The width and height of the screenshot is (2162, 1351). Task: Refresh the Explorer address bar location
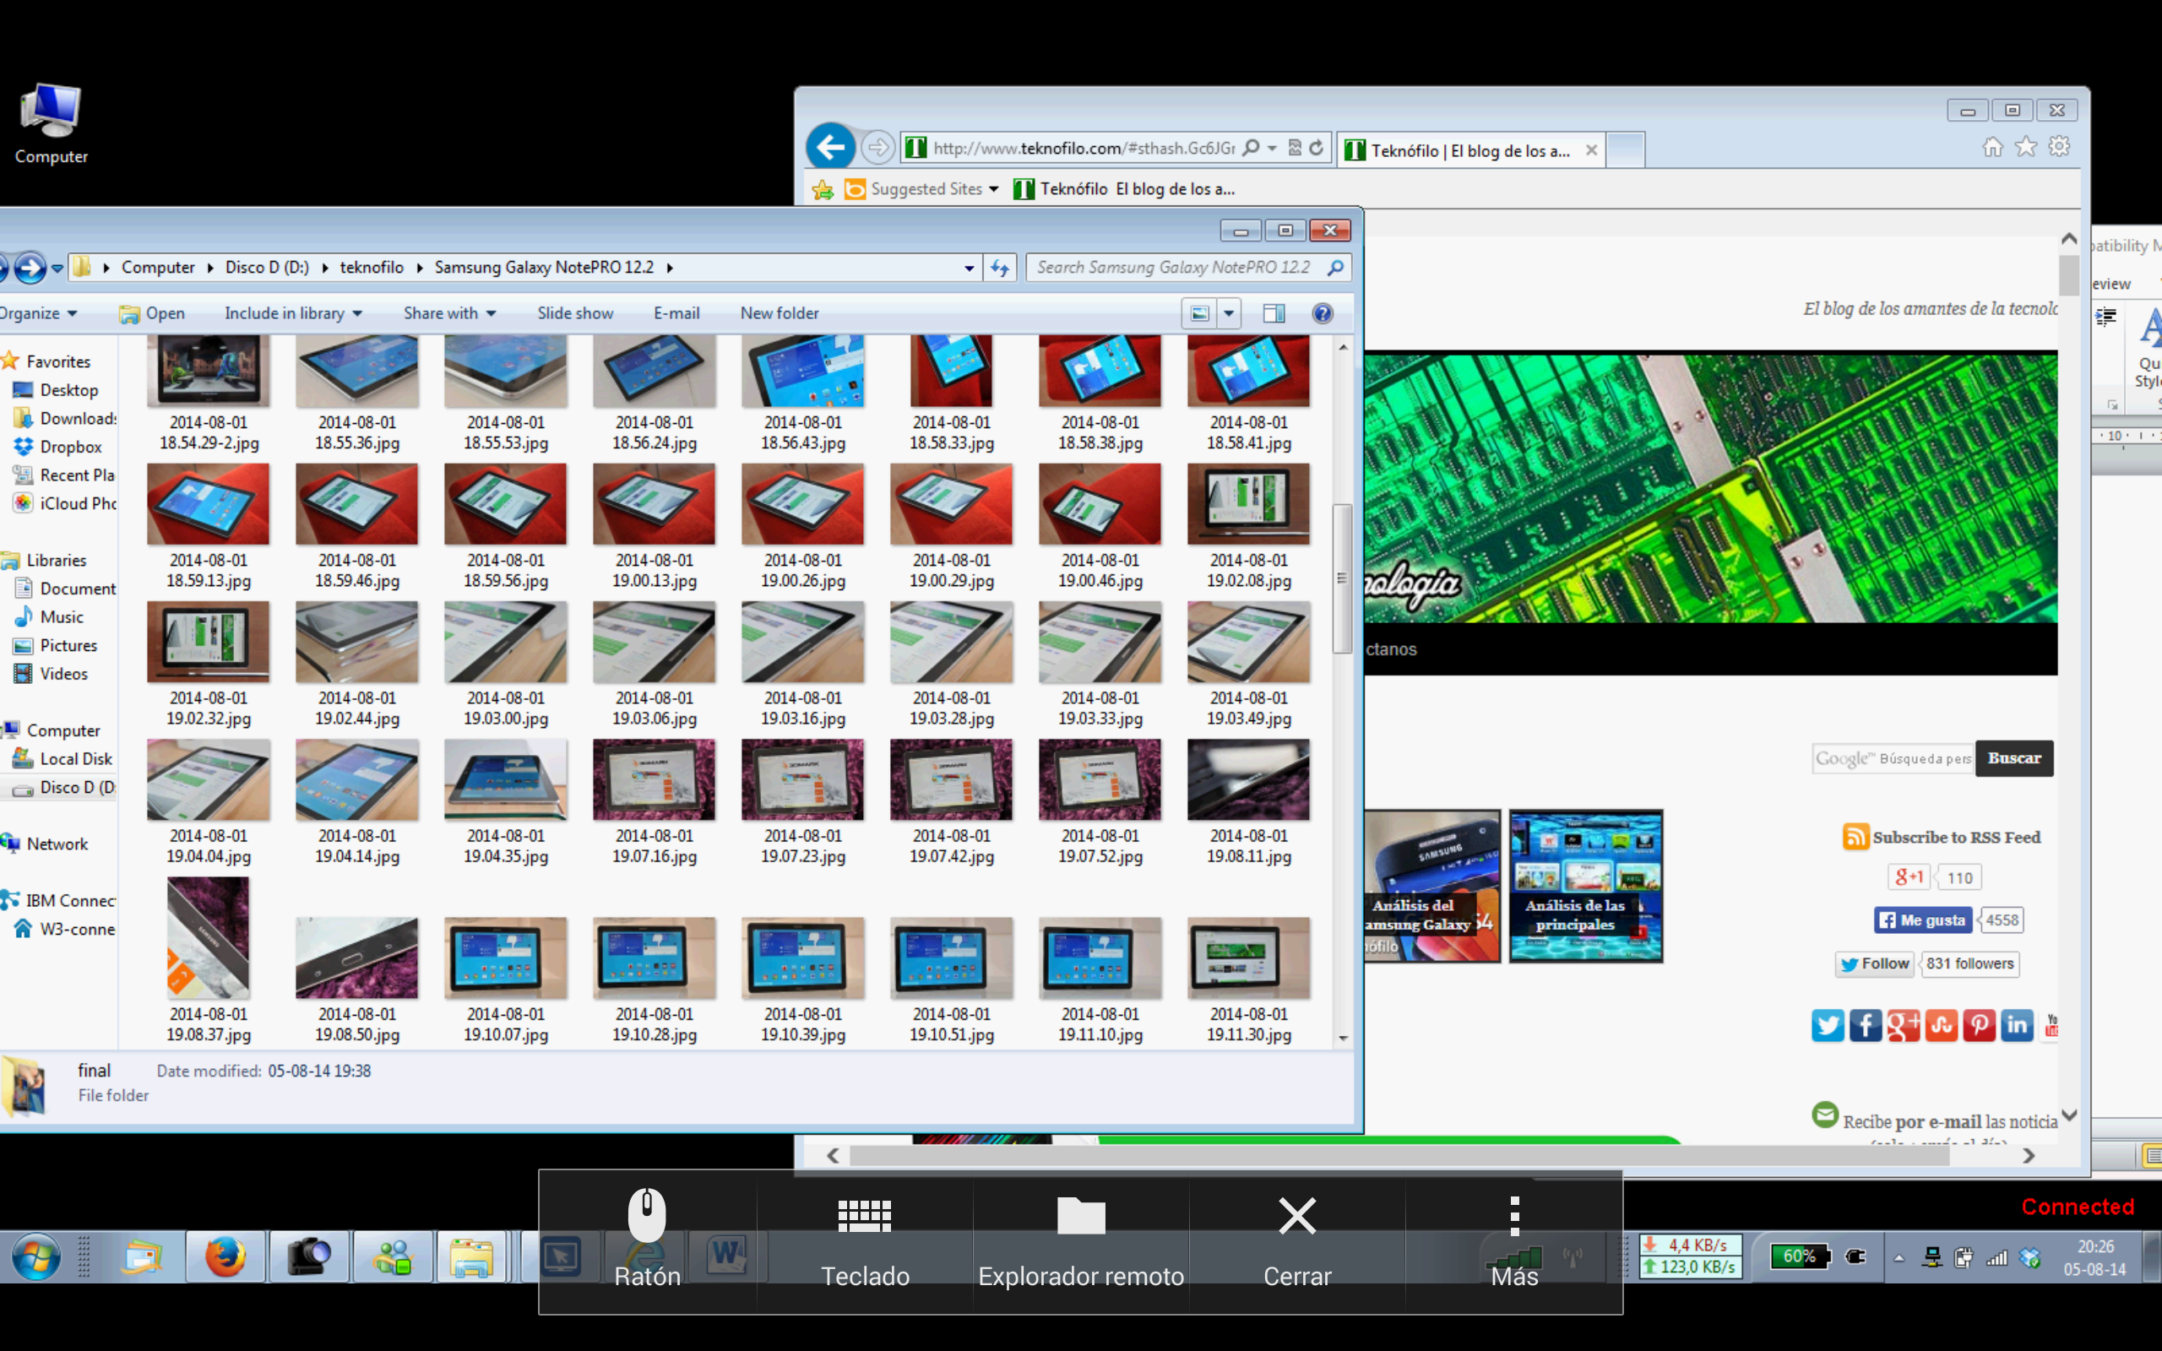[1000, 268]
